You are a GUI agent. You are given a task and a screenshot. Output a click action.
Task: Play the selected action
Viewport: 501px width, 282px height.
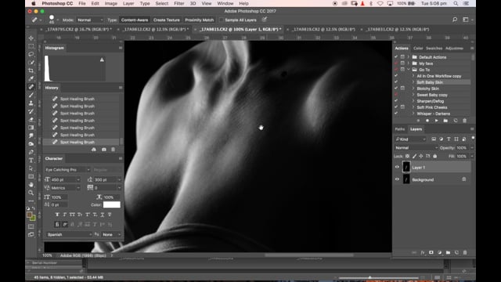click(437, 121)
